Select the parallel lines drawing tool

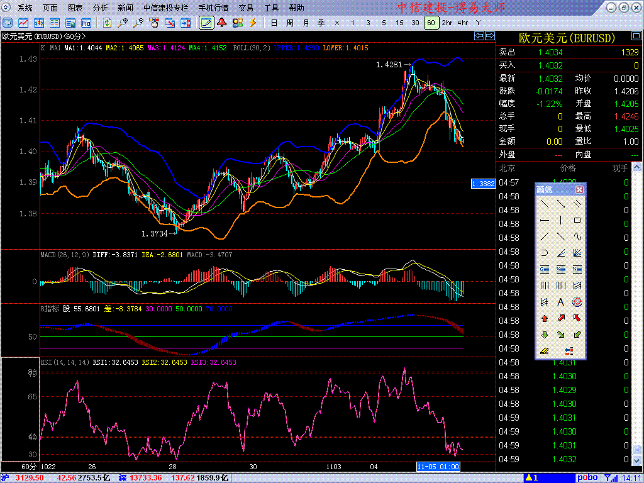point(577,204)
